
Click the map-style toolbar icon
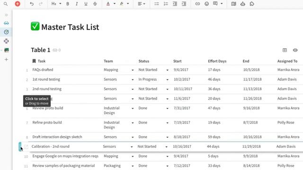pos(233,4)
